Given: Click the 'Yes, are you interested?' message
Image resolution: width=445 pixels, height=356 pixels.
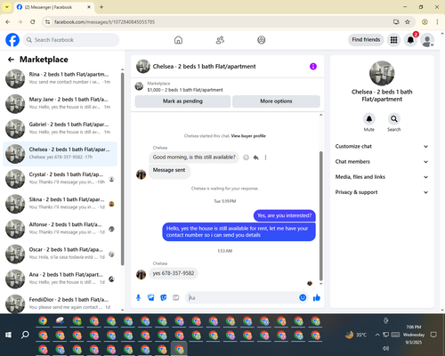Looking at the screenshot, I should click(x=284, y=215).
